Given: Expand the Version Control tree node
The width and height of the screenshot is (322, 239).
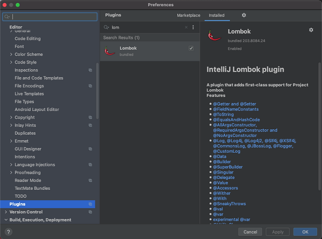Looking at the screenshot, I should [x=6, y=212].
